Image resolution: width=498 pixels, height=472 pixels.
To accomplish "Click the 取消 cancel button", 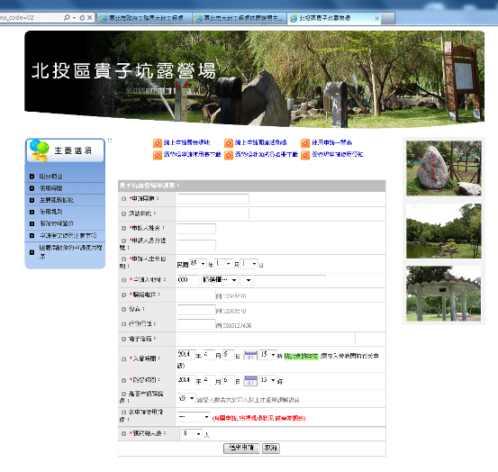I will tap(270, 449).
